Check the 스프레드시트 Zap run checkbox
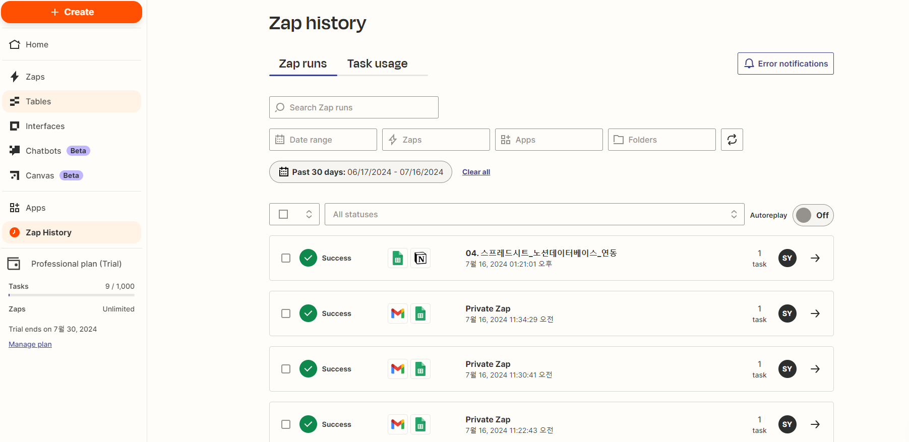The width and height of the screenshot is (909, 442). [286, 258]
